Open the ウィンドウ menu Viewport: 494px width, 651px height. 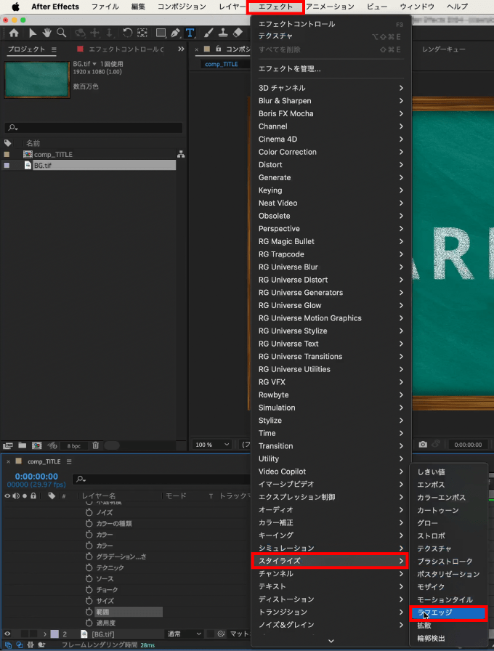[x=417, y=7]
